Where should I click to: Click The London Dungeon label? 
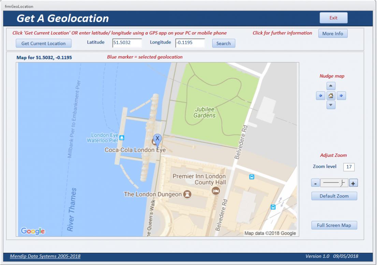point(153,194)
